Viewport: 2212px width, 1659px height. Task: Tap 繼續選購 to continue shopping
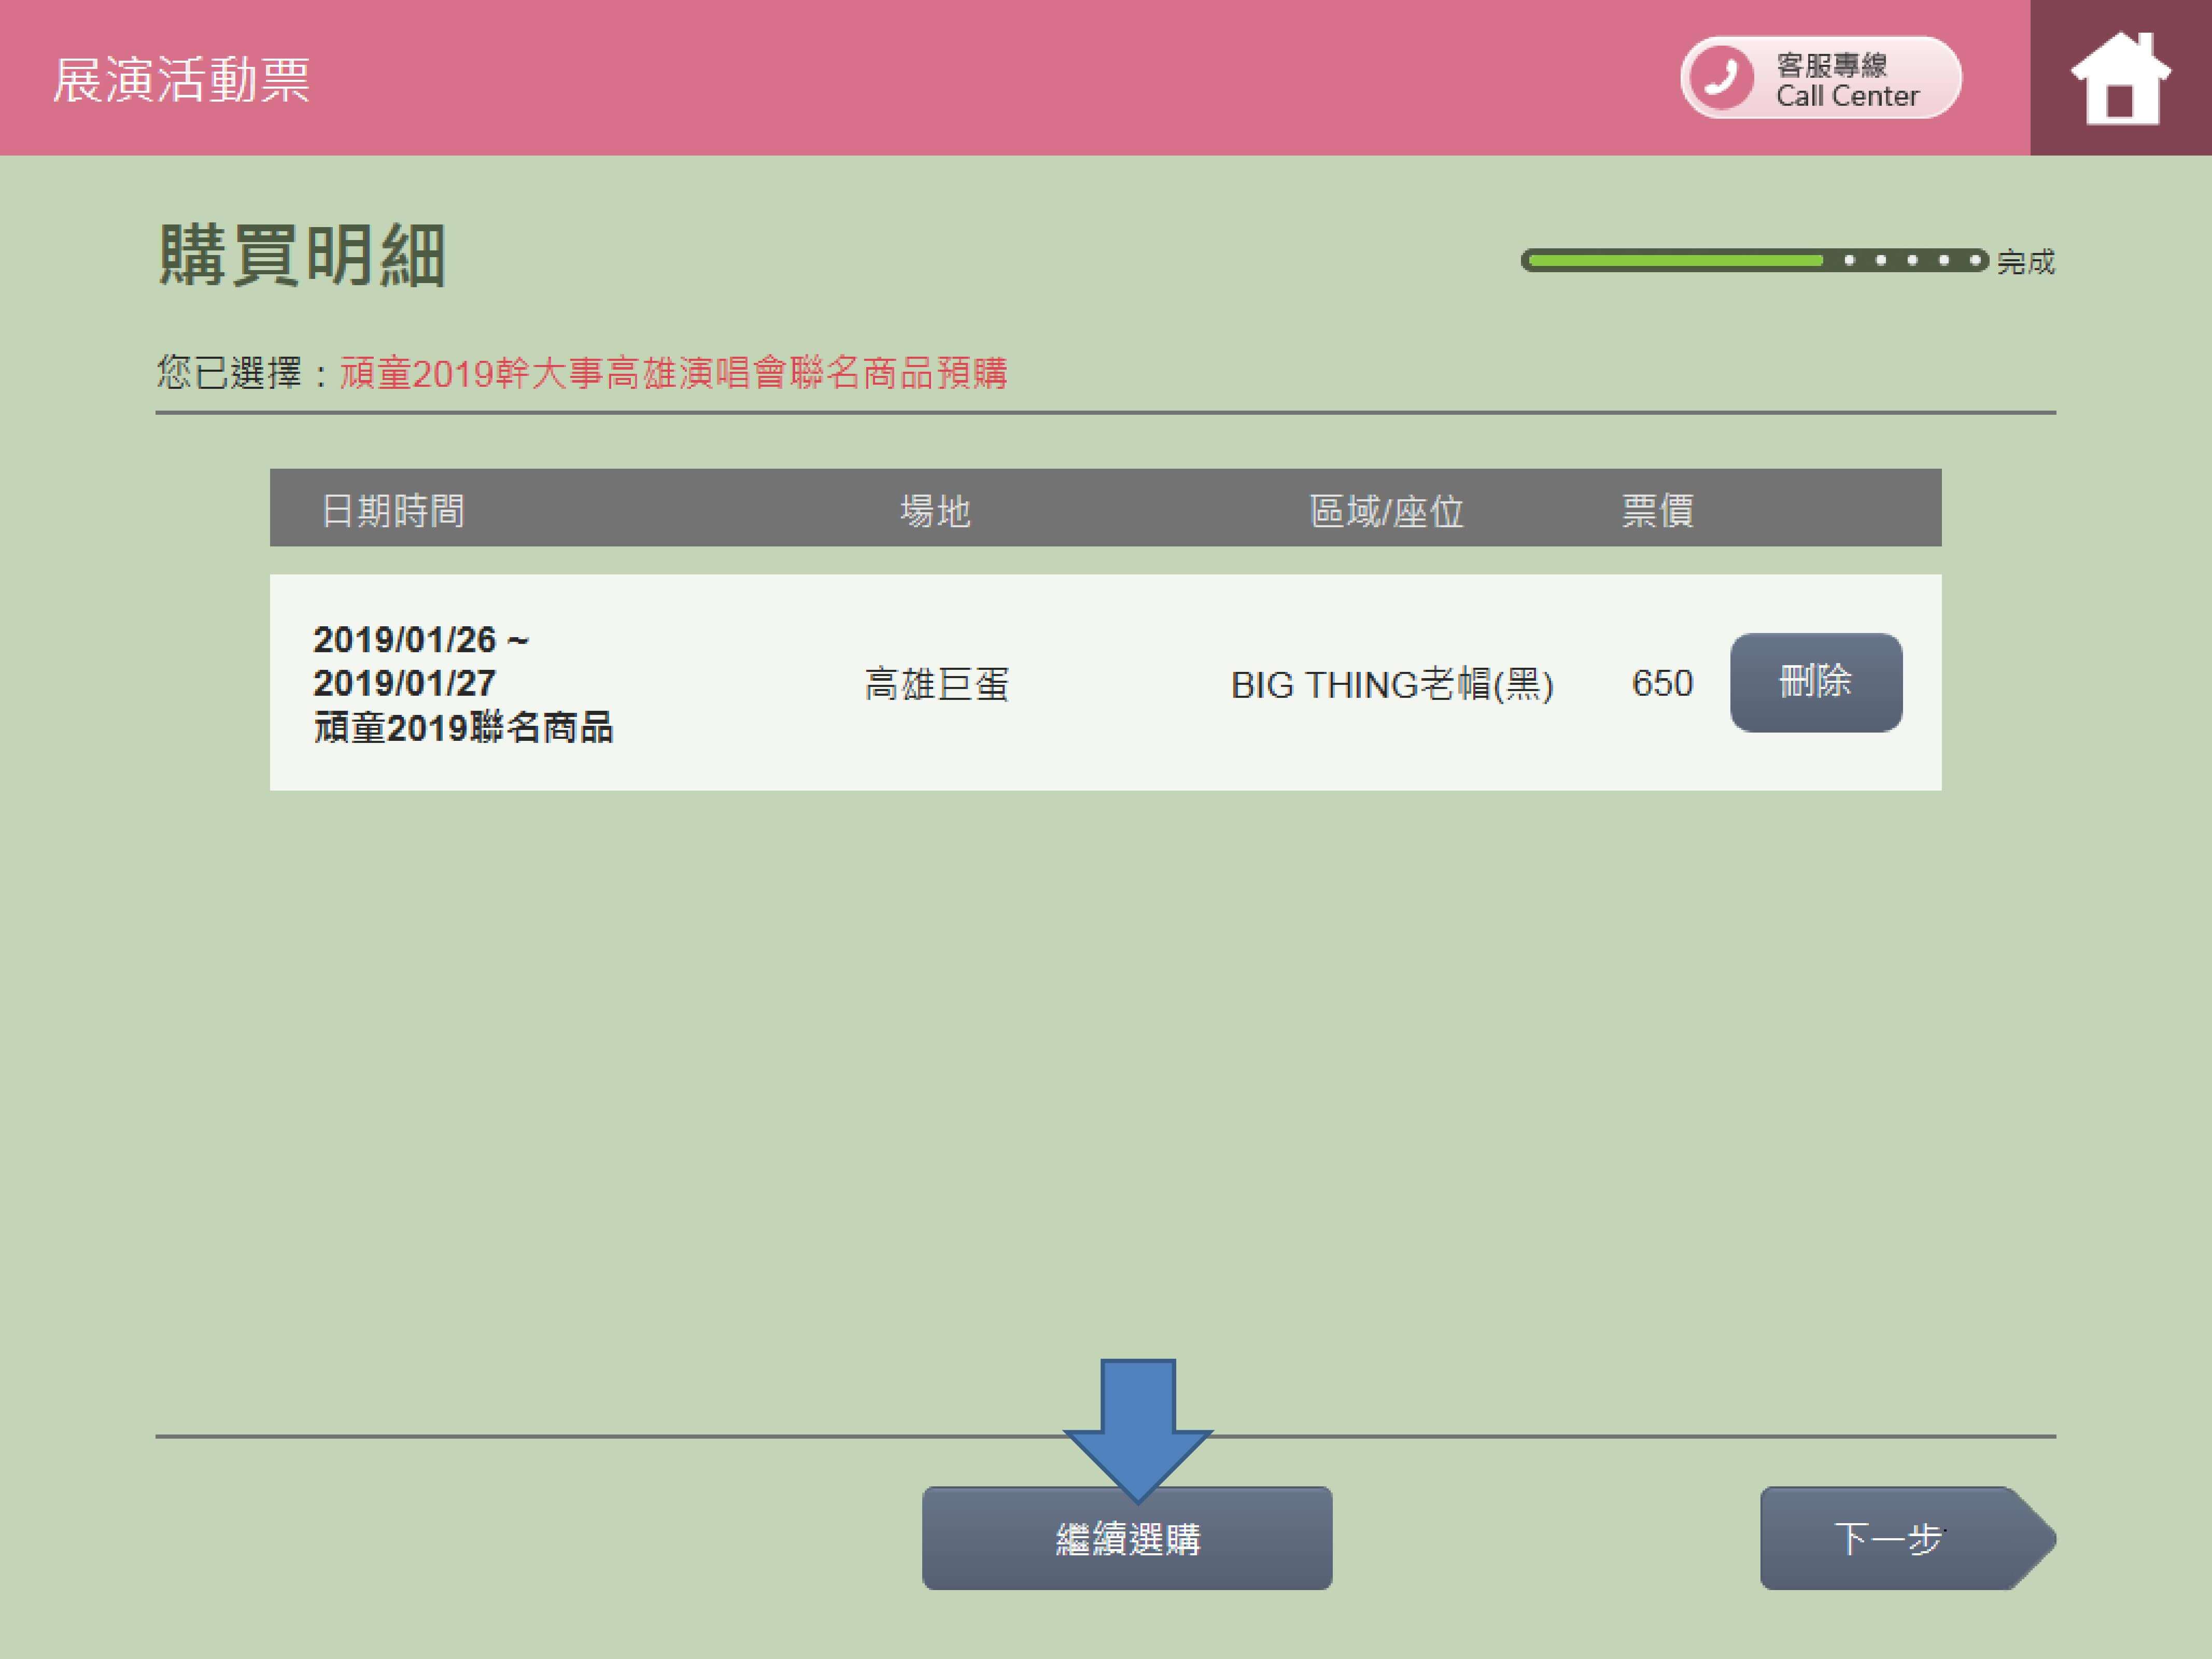[x=1127, y=1538]
